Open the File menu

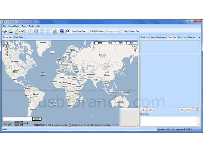tap(4, 26)
